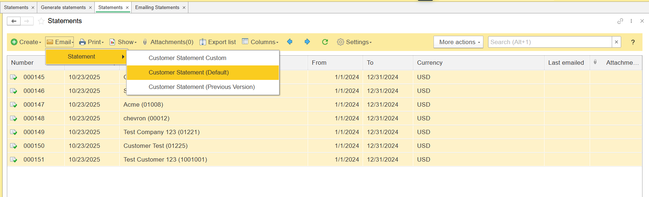Expand the Print dropdown menu

[x=91, y=42]
